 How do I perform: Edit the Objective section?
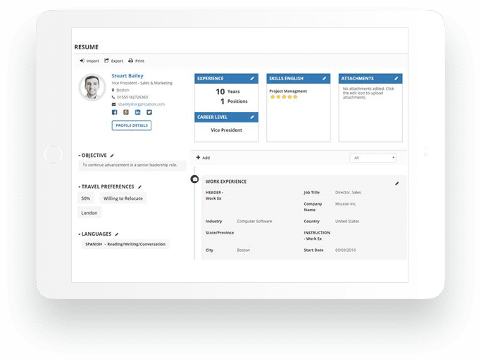112,156
